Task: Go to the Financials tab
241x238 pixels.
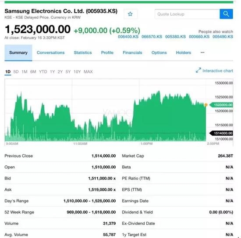Action: click(132, 52)
